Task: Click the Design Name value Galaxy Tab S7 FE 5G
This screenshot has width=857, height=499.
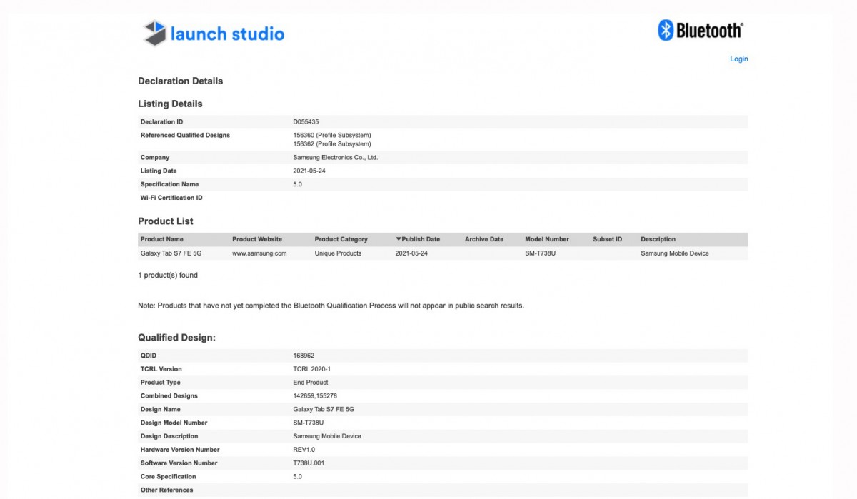Action: 324,410
